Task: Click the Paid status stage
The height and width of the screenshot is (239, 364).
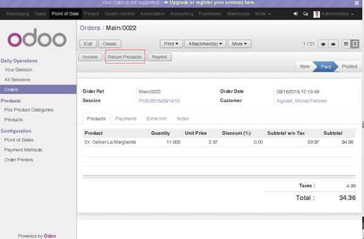Action: pyautogui.click(x=325, y=67)
